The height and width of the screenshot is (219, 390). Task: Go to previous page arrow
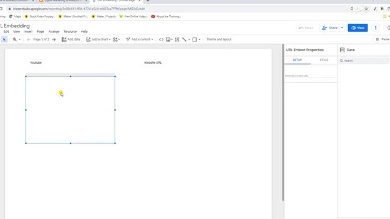[29, 40]
